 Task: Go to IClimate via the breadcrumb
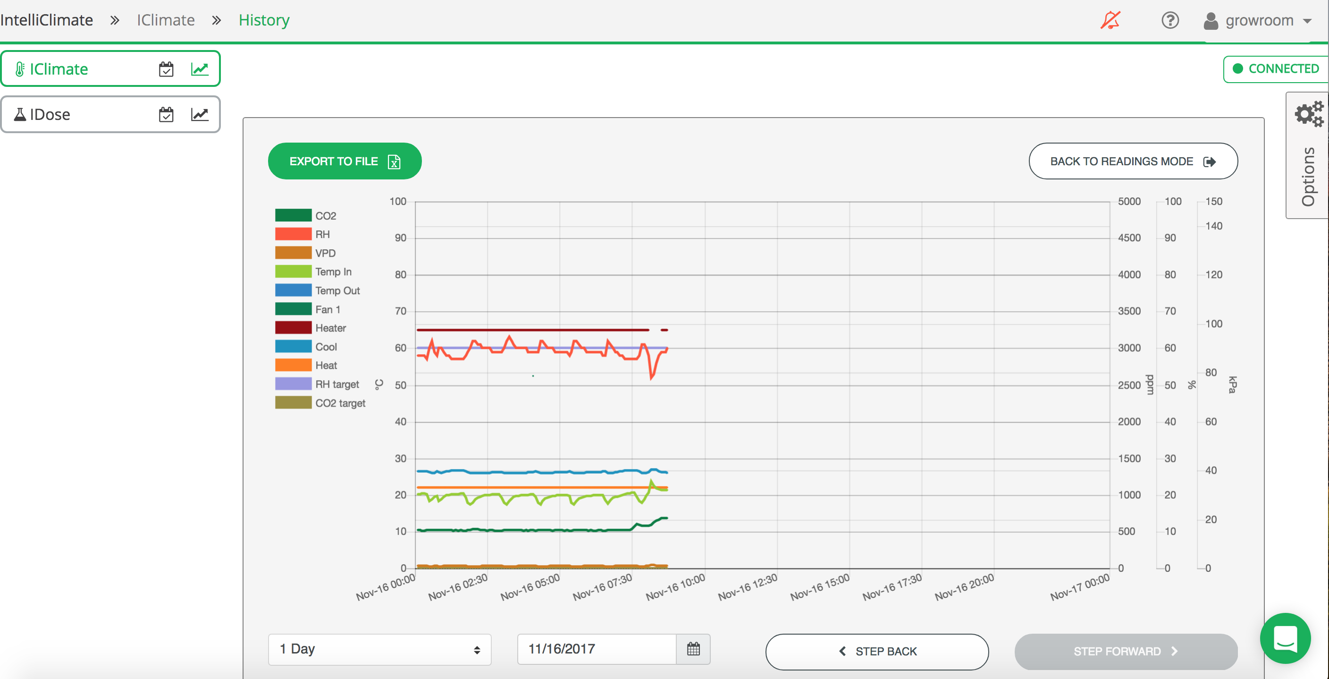tap(165, 20)
